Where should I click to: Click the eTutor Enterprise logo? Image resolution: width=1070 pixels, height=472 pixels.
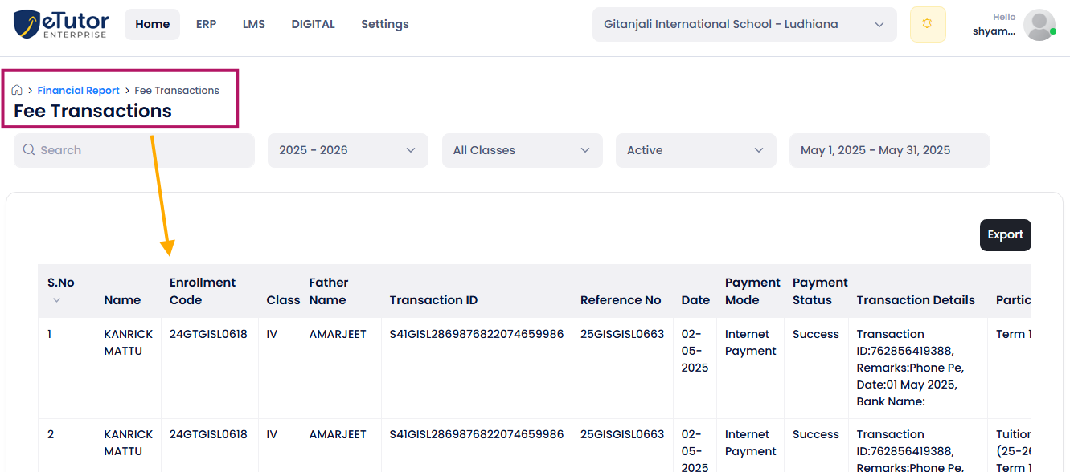coord(60,24)
